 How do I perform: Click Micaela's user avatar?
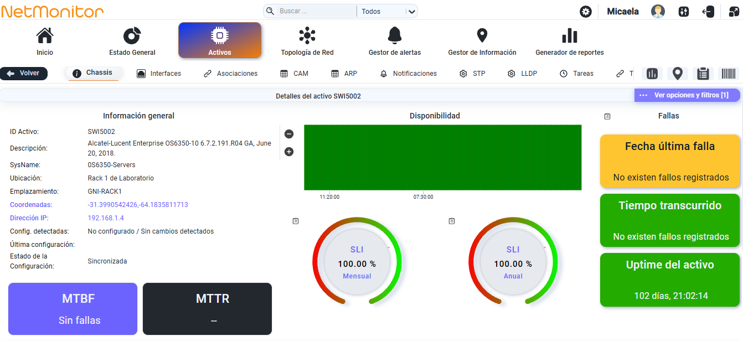click(x=658, y=12)
